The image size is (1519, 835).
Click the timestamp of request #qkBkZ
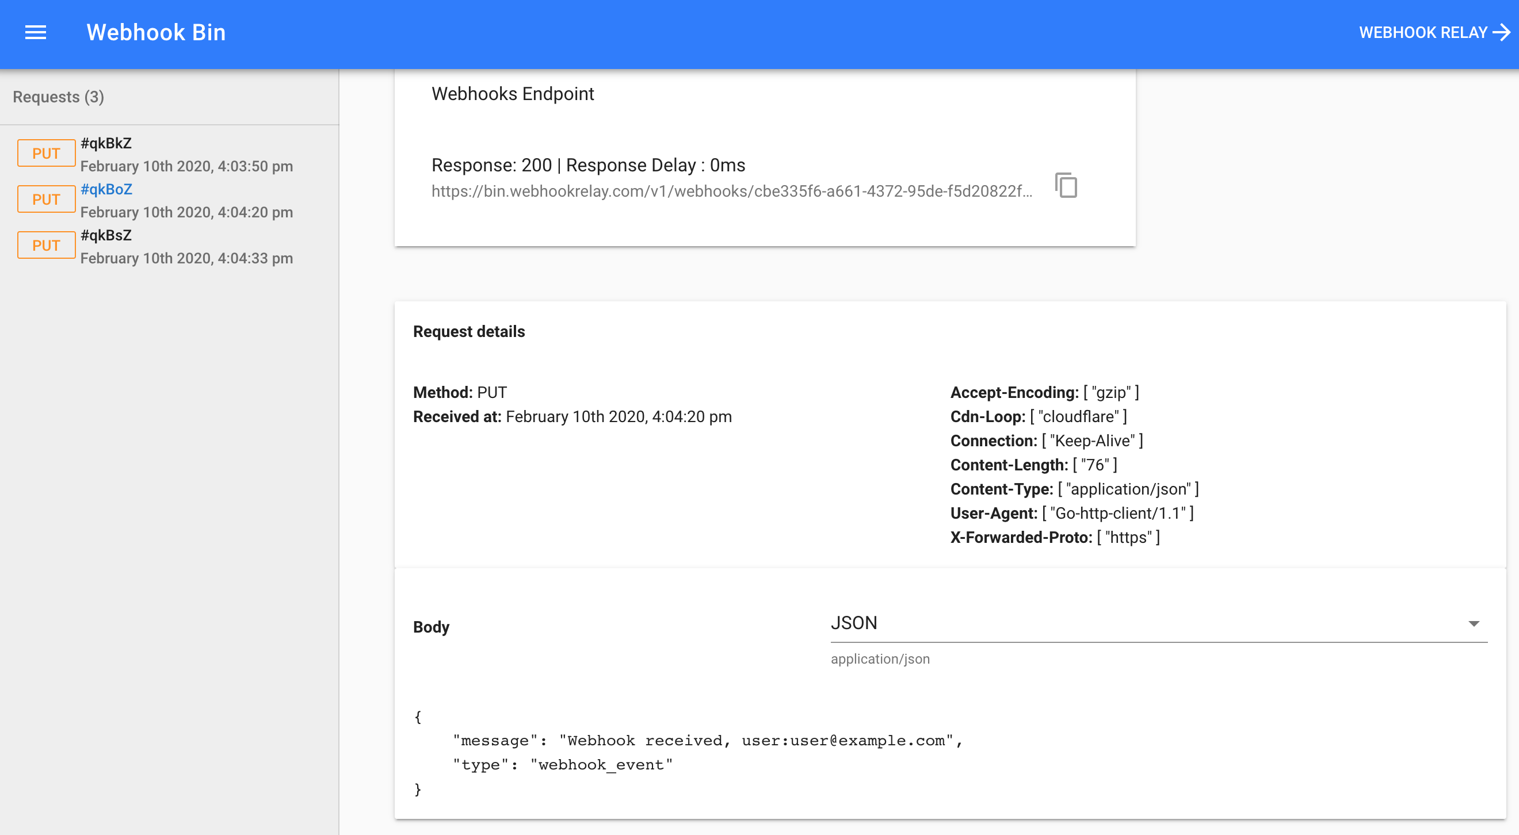(x=186, y=166)
